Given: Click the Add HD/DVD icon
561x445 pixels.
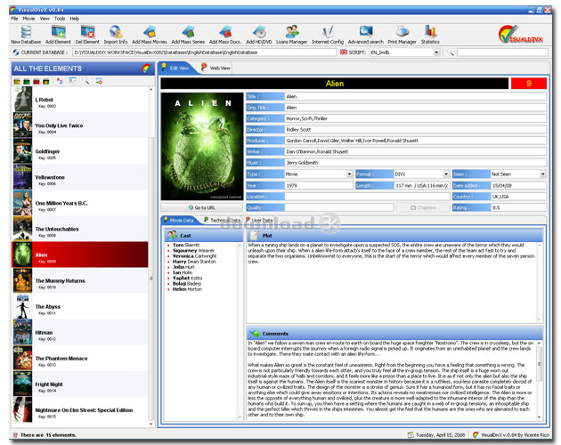Looking at the screenshot, I should (x=258, y=35).
